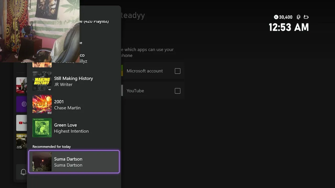This screenshot has height=188, width=335.
Task: Open the notifications bell icon
Action: click(x=23, y=172)
